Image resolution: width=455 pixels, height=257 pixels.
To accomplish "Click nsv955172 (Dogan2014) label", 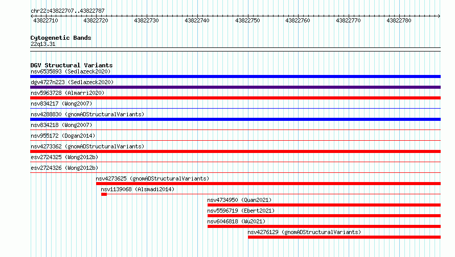I will pyautogui.click(x=63, y=136).
